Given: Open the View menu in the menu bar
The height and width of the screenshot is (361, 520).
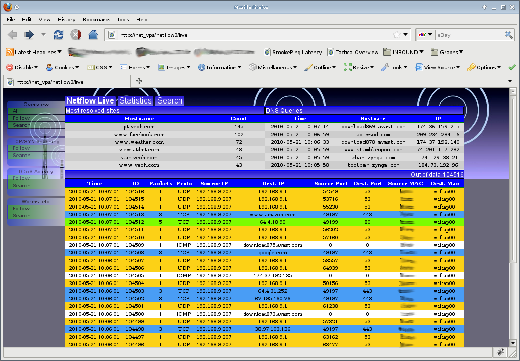Looking at the screenshot, I should click(44, 19).
